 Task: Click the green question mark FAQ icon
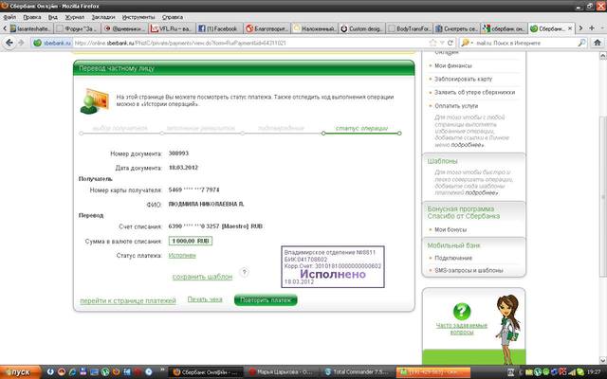point(462,312)
